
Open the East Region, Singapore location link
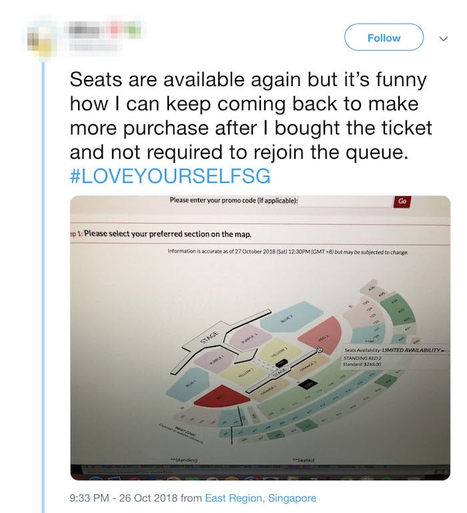[x=260, y=498]
